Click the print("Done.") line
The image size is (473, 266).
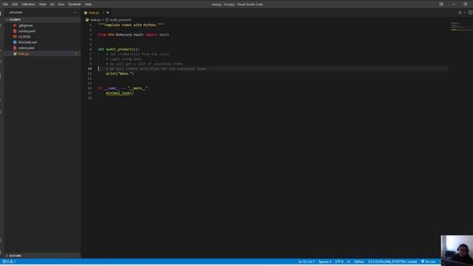tap(120, 74)
